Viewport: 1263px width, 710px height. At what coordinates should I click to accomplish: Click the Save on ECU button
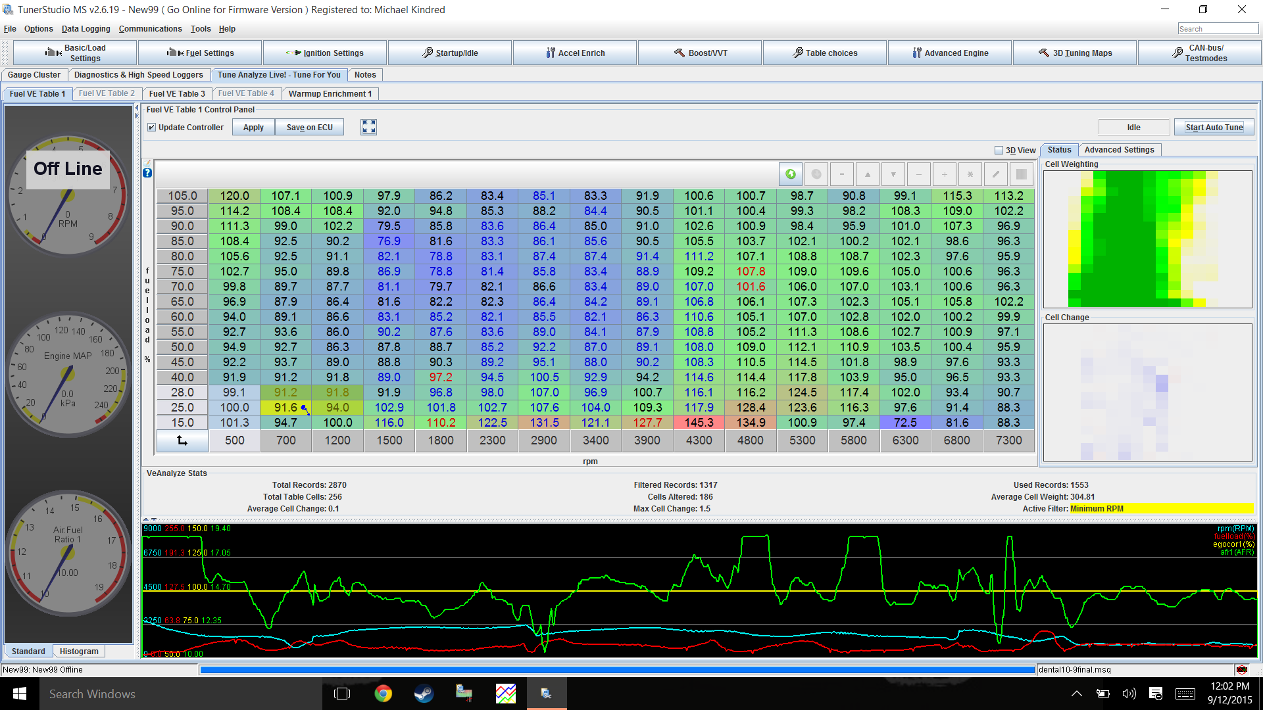pos(309,128)
